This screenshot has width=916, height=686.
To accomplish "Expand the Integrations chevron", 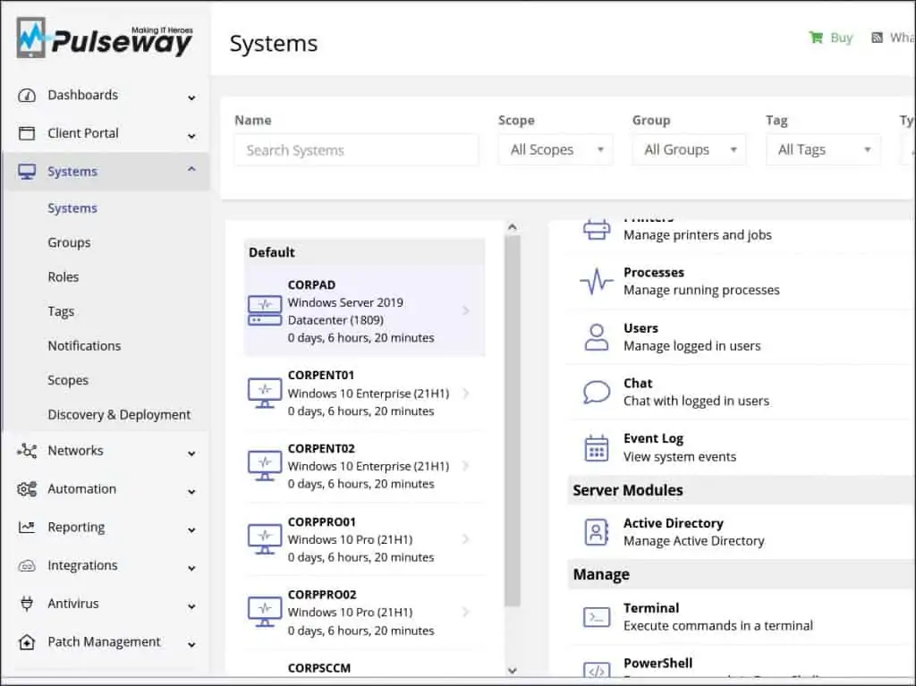I will pyautogui.click(x=191, y=568).
